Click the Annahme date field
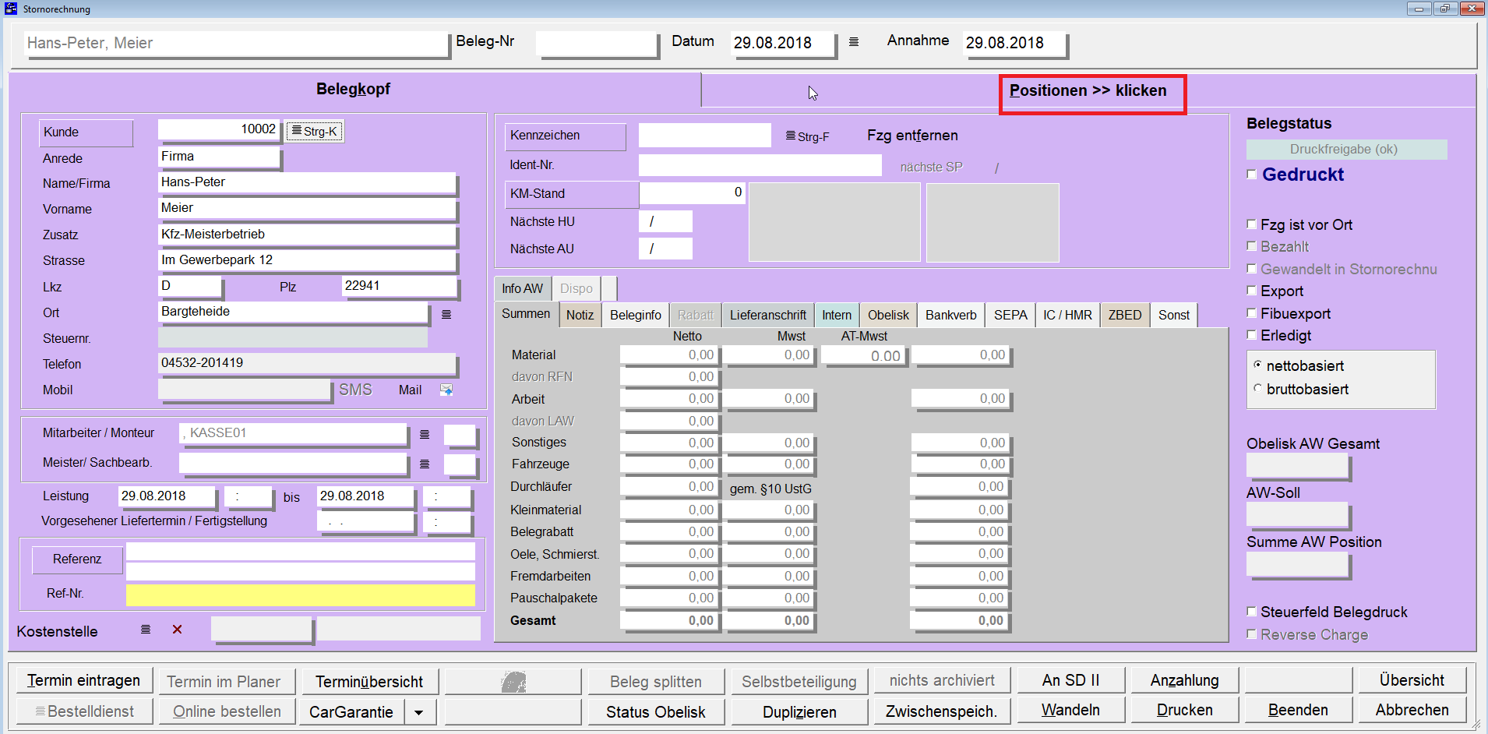1488x734 pixels. coord(1014,44)
